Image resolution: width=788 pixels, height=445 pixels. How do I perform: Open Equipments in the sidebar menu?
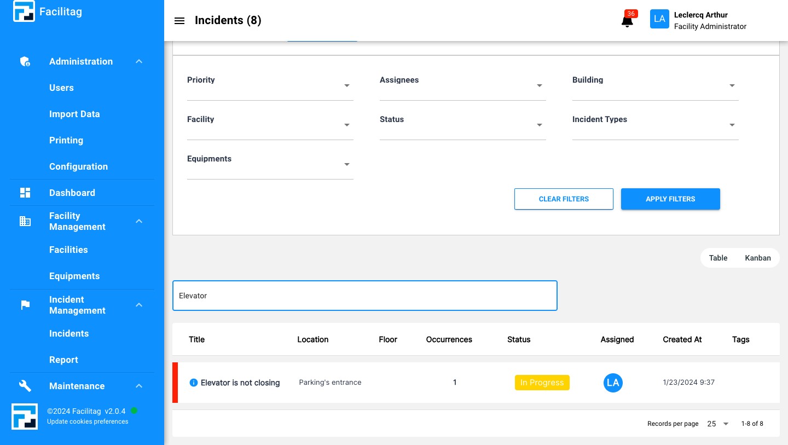coord(74,276)
